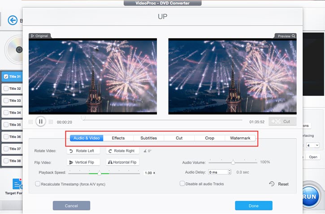Check Title 37 checkbox
The height and width of the screenshot is (214, 325).
(x=6, y=148)
